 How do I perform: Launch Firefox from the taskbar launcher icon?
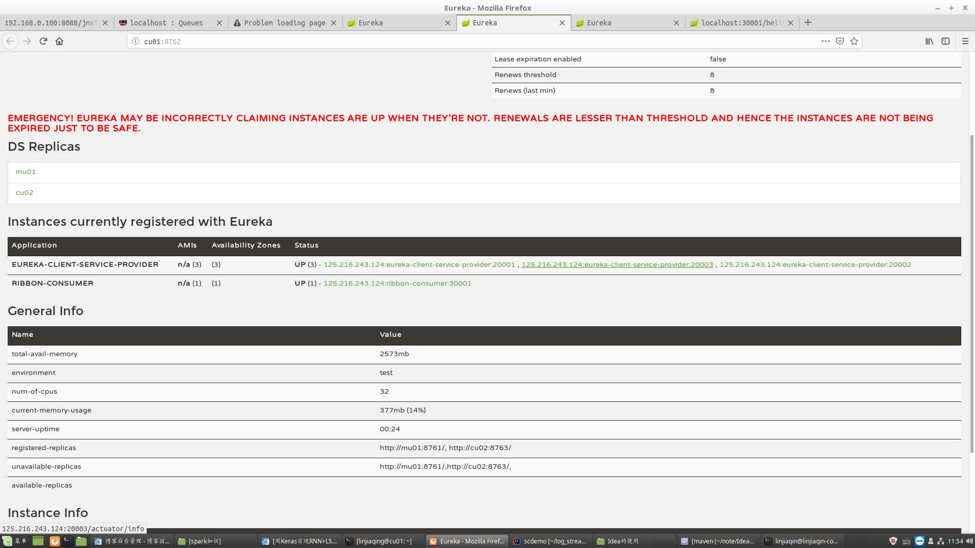point(54,541)
